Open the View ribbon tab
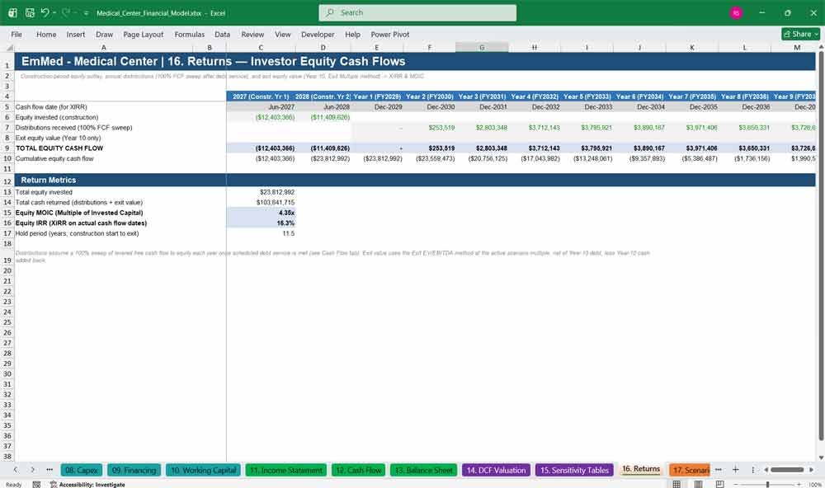Viewport: 825px width, 488px height. [282, 34]
